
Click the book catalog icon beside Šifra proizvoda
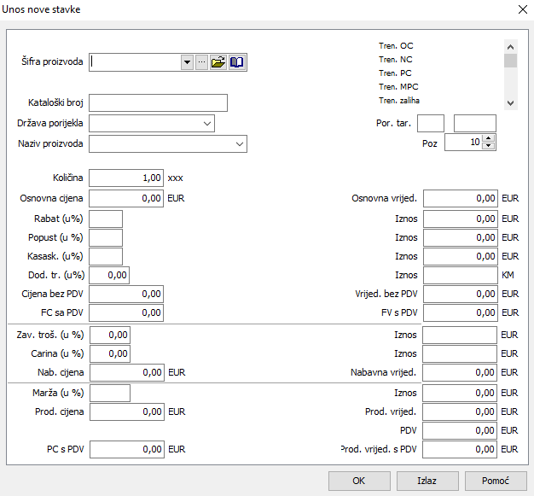(x=236, y=62)
